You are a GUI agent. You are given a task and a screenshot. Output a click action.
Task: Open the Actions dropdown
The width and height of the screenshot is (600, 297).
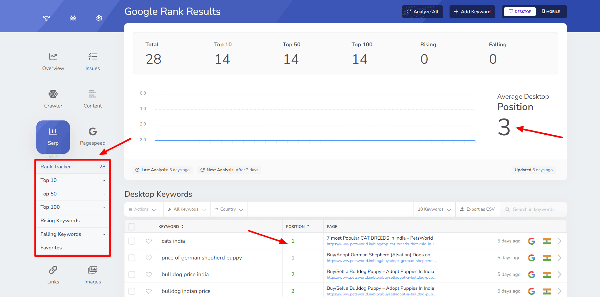(x=142, y=209)
